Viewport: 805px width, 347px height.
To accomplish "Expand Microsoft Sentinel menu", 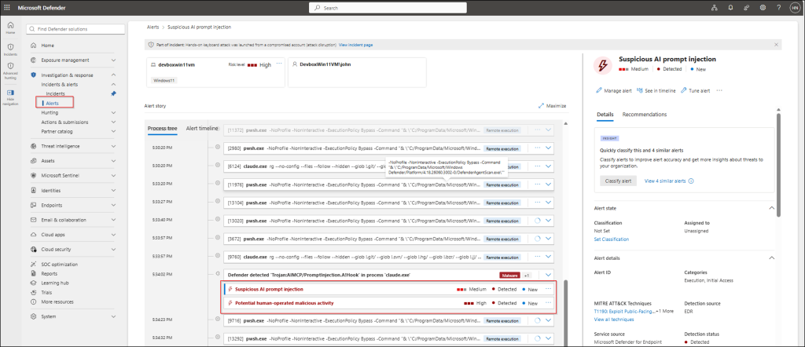I will point(113,176).
